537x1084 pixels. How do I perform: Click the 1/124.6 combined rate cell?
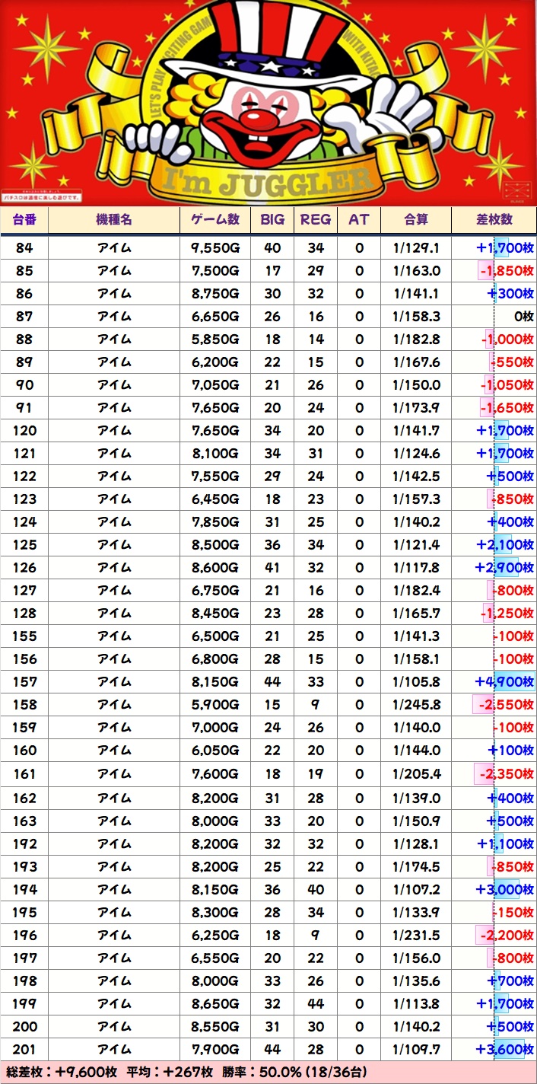(416, 454)
